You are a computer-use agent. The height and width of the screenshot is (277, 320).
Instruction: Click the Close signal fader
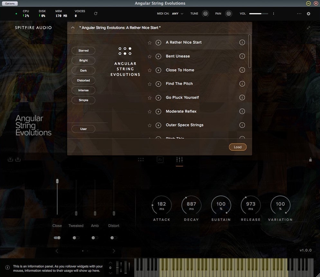tap(57, 197)
